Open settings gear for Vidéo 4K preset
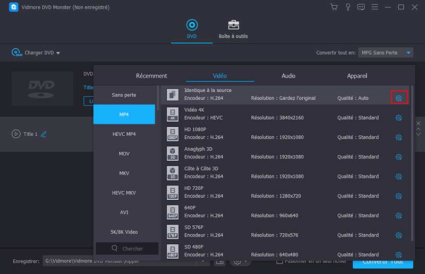This screenshot has height=274, width=425. pos(398,118)
